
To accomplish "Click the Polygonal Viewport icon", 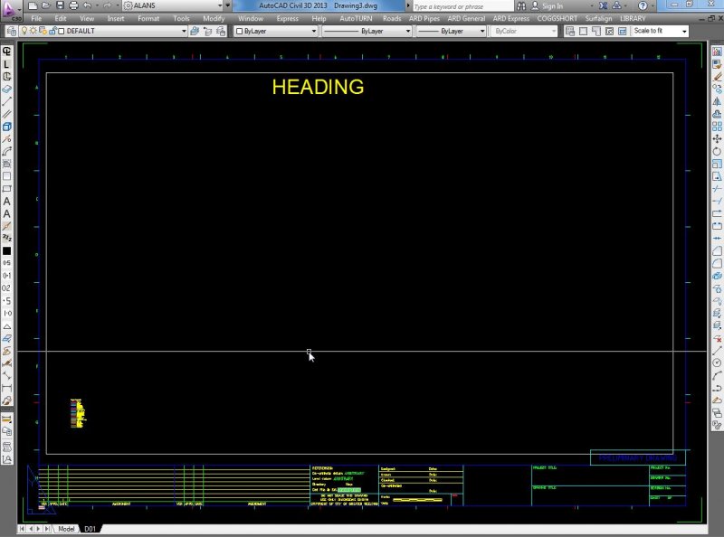I will [x=596, y=31].
